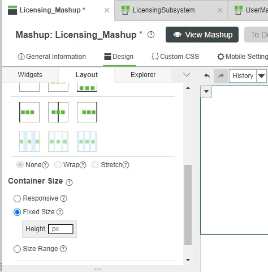Viewport: 268px width, 272px height.
Task: Select the Responsive radio button
Action: coord(17,198)
